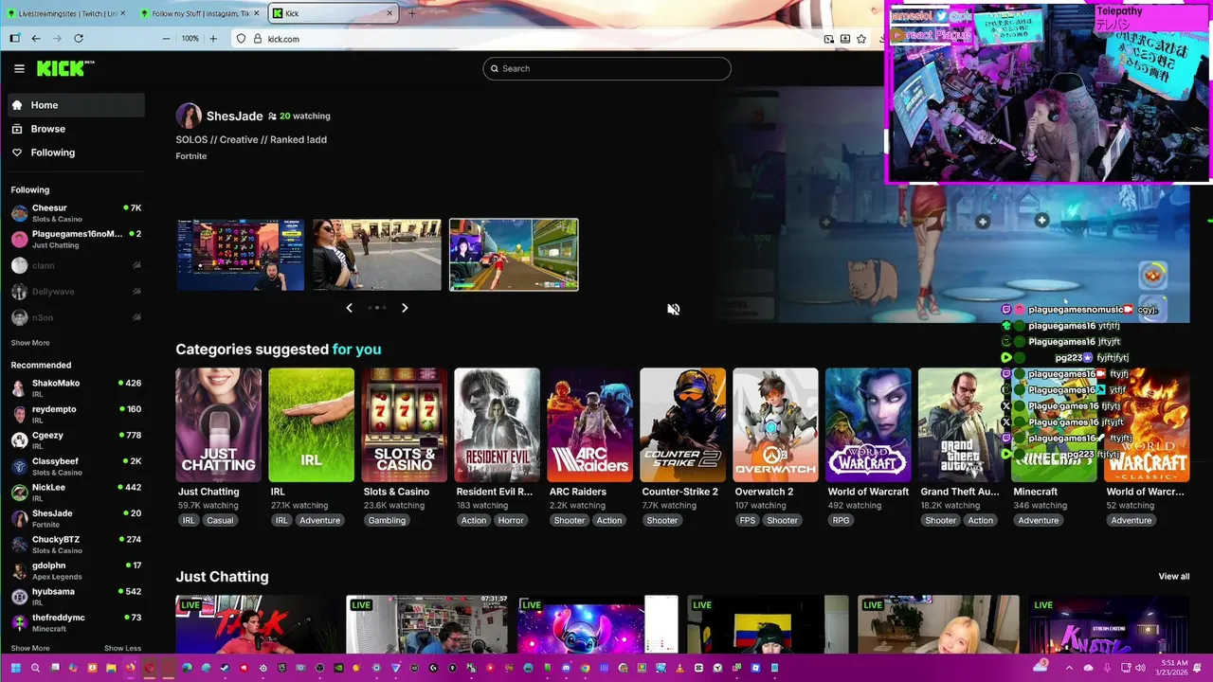Select the slots stream carousel thumbnail

241,255
